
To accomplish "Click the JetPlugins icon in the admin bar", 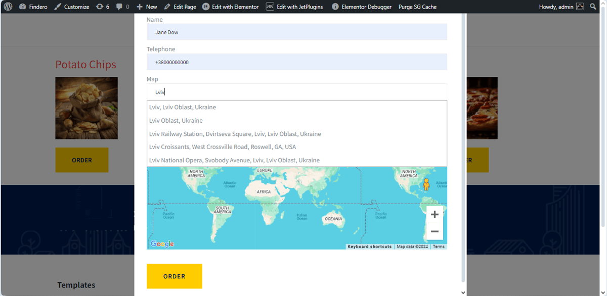I will [269, 7].
